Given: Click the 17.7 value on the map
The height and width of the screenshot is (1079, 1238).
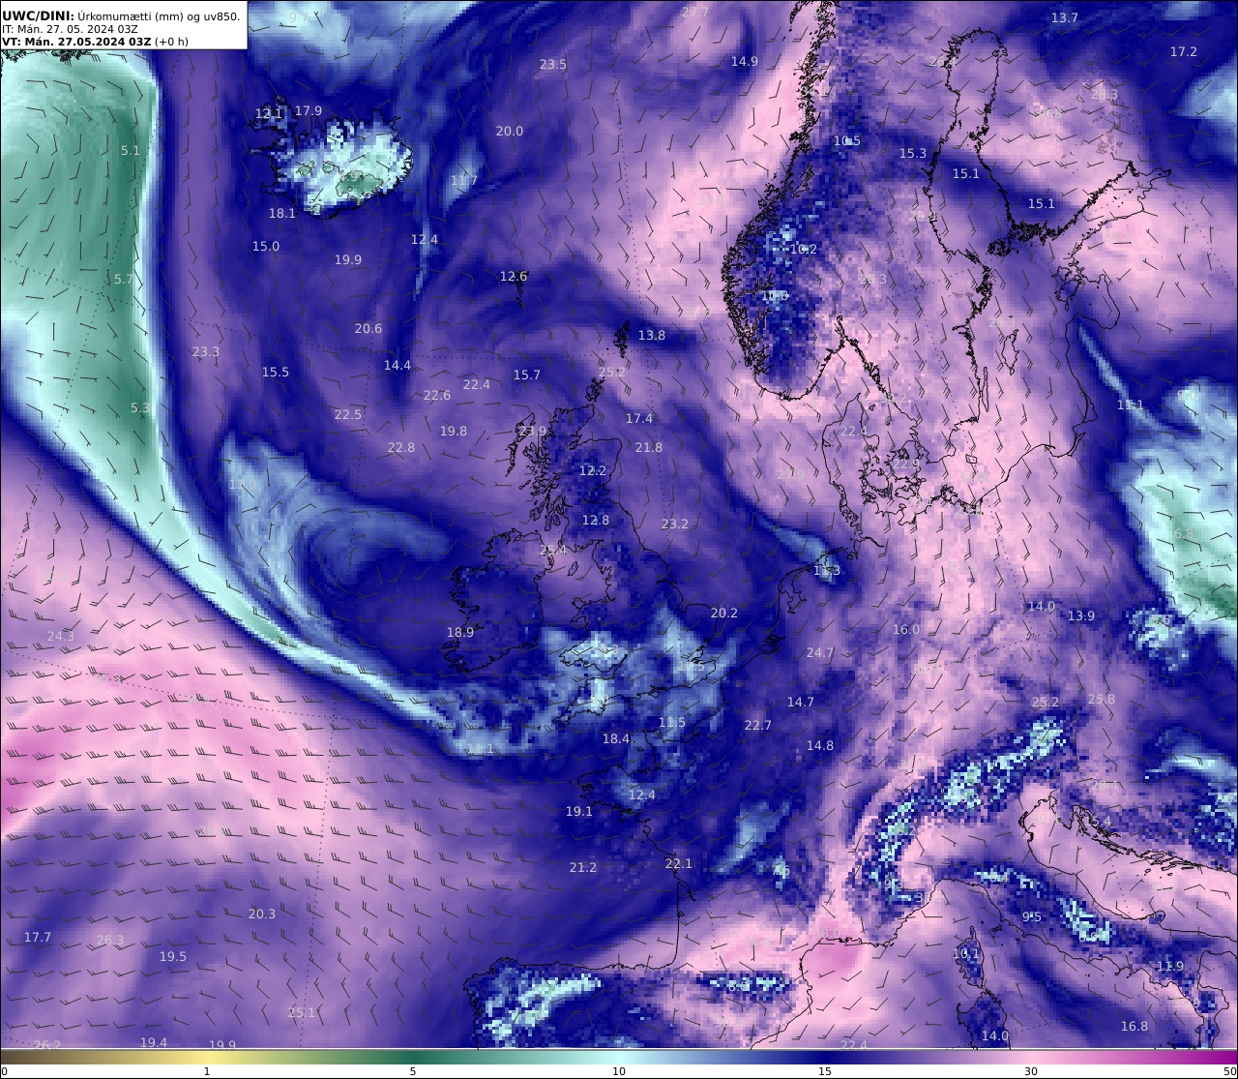Looking at the screenshot, I should coord(38,937).
